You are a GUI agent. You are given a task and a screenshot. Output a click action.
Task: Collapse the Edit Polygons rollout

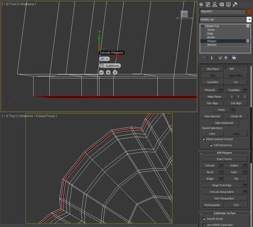(224, 153)
